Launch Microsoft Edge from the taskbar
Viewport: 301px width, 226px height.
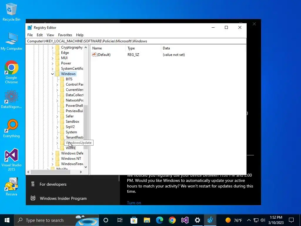click(x=159, y=220)
